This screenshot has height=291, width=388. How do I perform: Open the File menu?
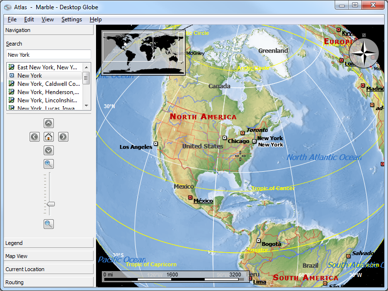pos(12,19)
